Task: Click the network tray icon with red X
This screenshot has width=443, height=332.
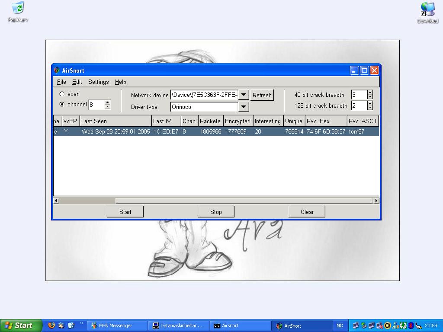Action: click(x=379, y=326)
